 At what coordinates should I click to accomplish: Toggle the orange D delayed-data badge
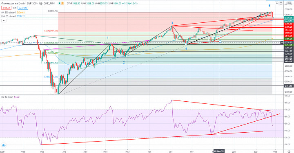[62, 3]
